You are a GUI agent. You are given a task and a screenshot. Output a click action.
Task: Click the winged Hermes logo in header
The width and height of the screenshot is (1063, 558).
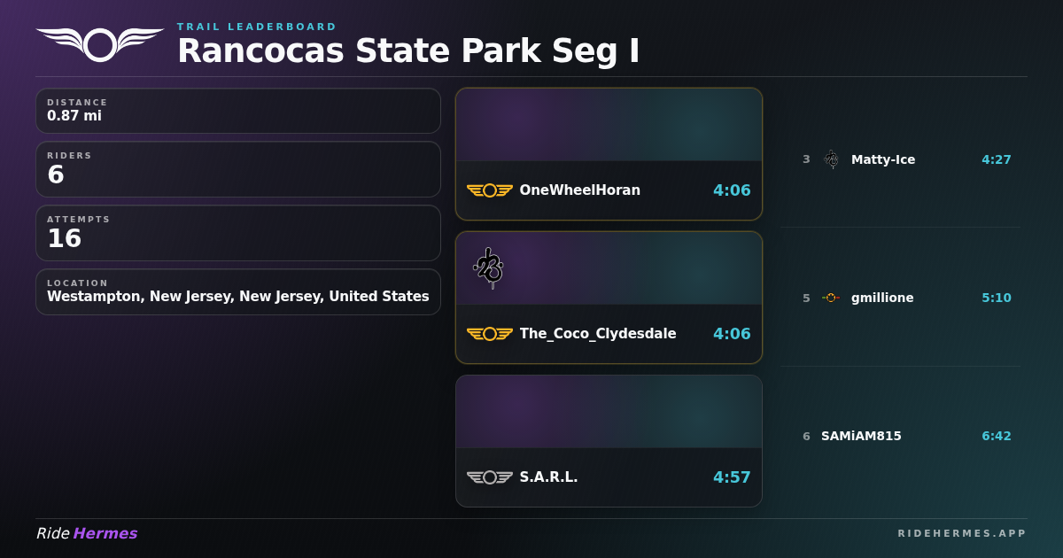tap(99, 44)
